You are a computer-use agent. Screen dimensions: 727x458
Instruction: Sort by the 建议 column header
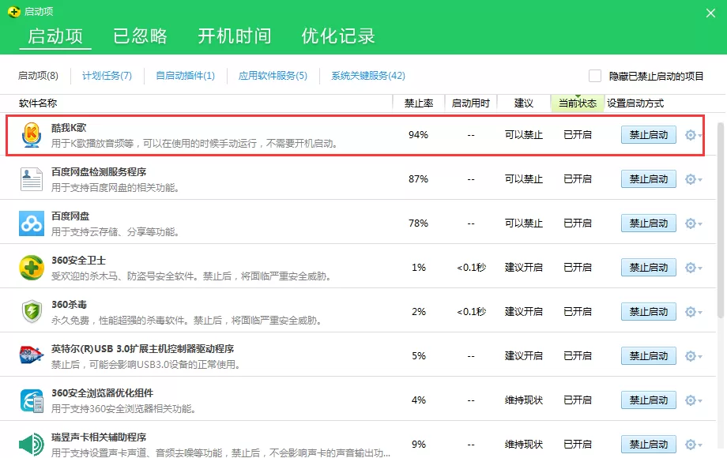coord(524,103)
